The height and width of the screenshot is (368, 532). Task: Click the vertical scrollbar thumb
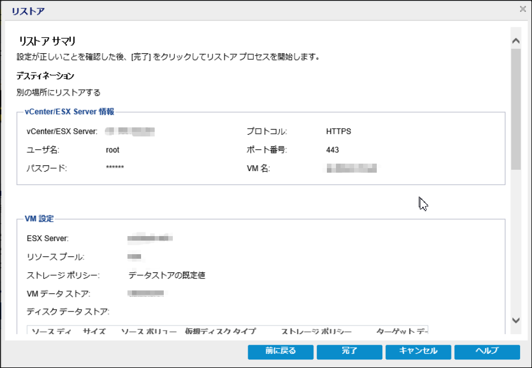(516, 108)
